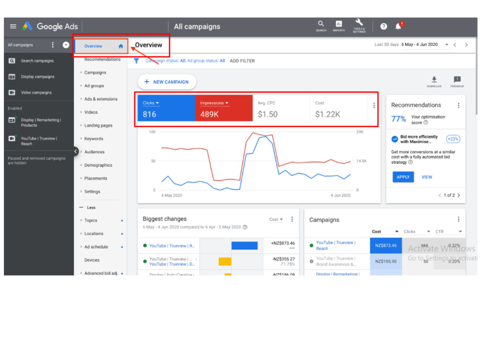The height and width of the screenshot is (360, 480).
Task: Select Display | Remarketing | Products campaign
Action: pos(41,122)
